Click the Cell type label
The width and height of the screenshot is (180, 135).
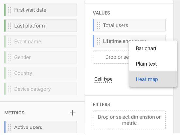[x=104, y=79]
